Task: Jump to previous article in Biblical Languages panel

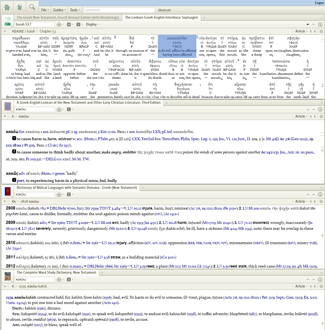Action: pyautogui.click(x=311, y=202)
